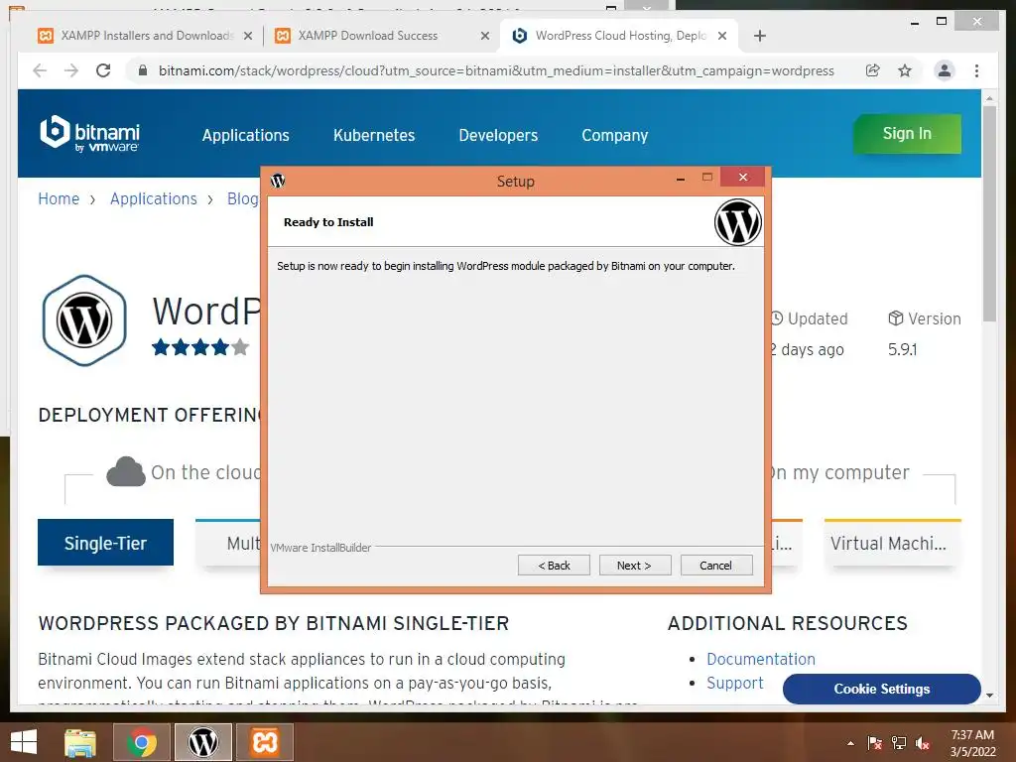Screen dimensions: 1016x762
Task: Close the Setup dialog with X
Action: coord(742,177)
